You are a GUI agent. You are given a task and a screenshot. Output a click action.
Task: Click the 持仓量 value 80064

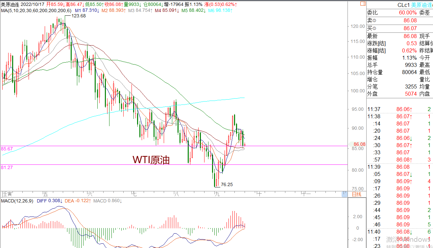coord(409,72)
